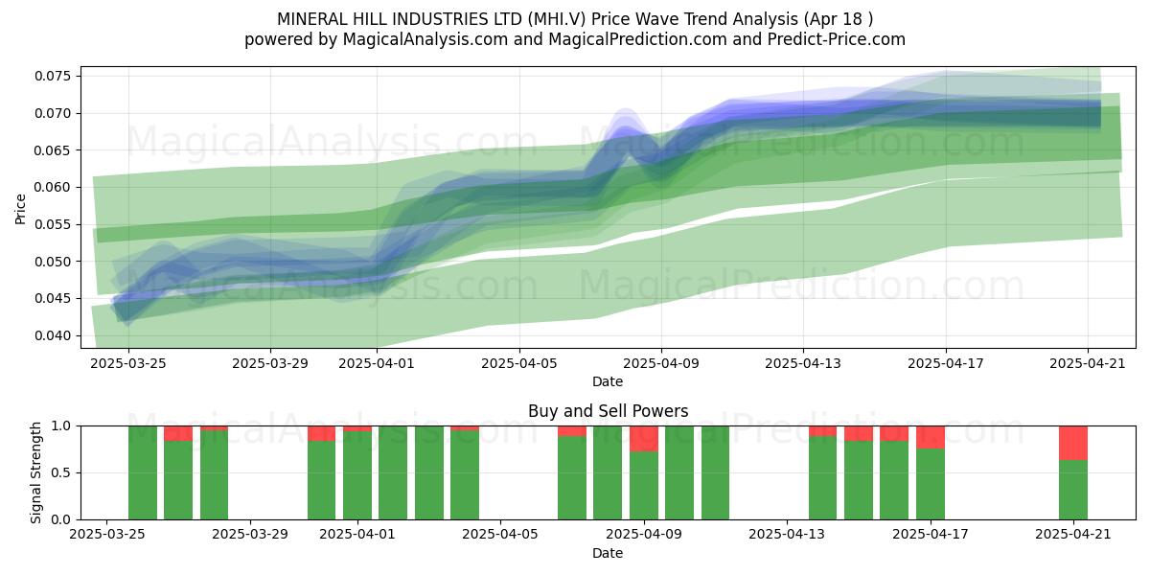Click 2025-04-17 on the price chart x-axis
The height and width of the screenshot is (575, 1150).
(x=946, y=363)
